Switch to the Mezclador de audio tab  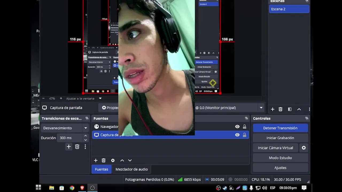131,169
